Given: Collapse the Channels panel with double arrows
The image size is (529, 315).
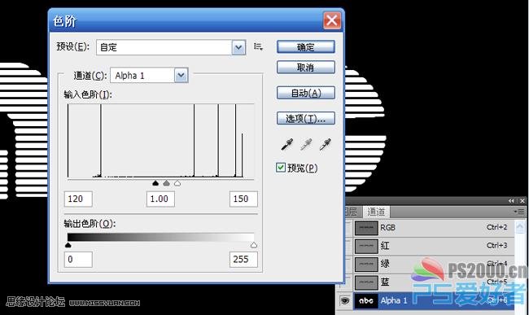Looking at the screenshot, I should [511, 201].
